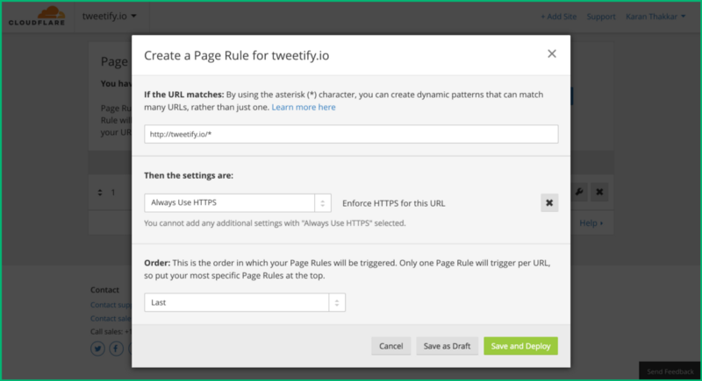Viewport: 702px width, 381px height.
Task: Click the Twitter icon in the footer
Action: pos(97,348)
